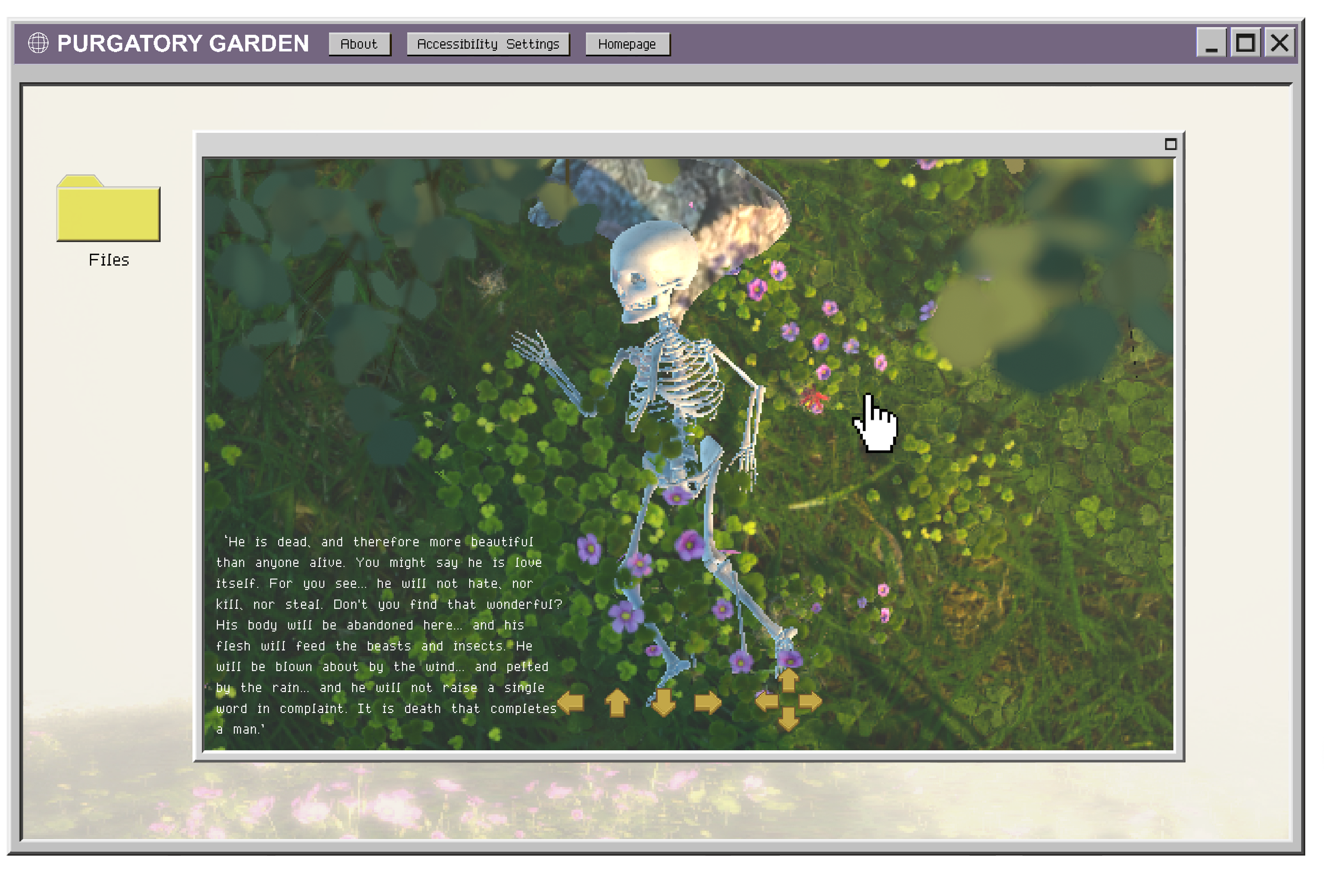Click top arrow of the cross-shaped arrow cluster
The height and width of the screenshot is (872, 1324).
[x=788, y=680]
